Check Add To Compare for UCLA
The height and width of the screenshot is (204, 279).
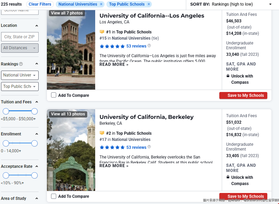(x=53, y=95)
